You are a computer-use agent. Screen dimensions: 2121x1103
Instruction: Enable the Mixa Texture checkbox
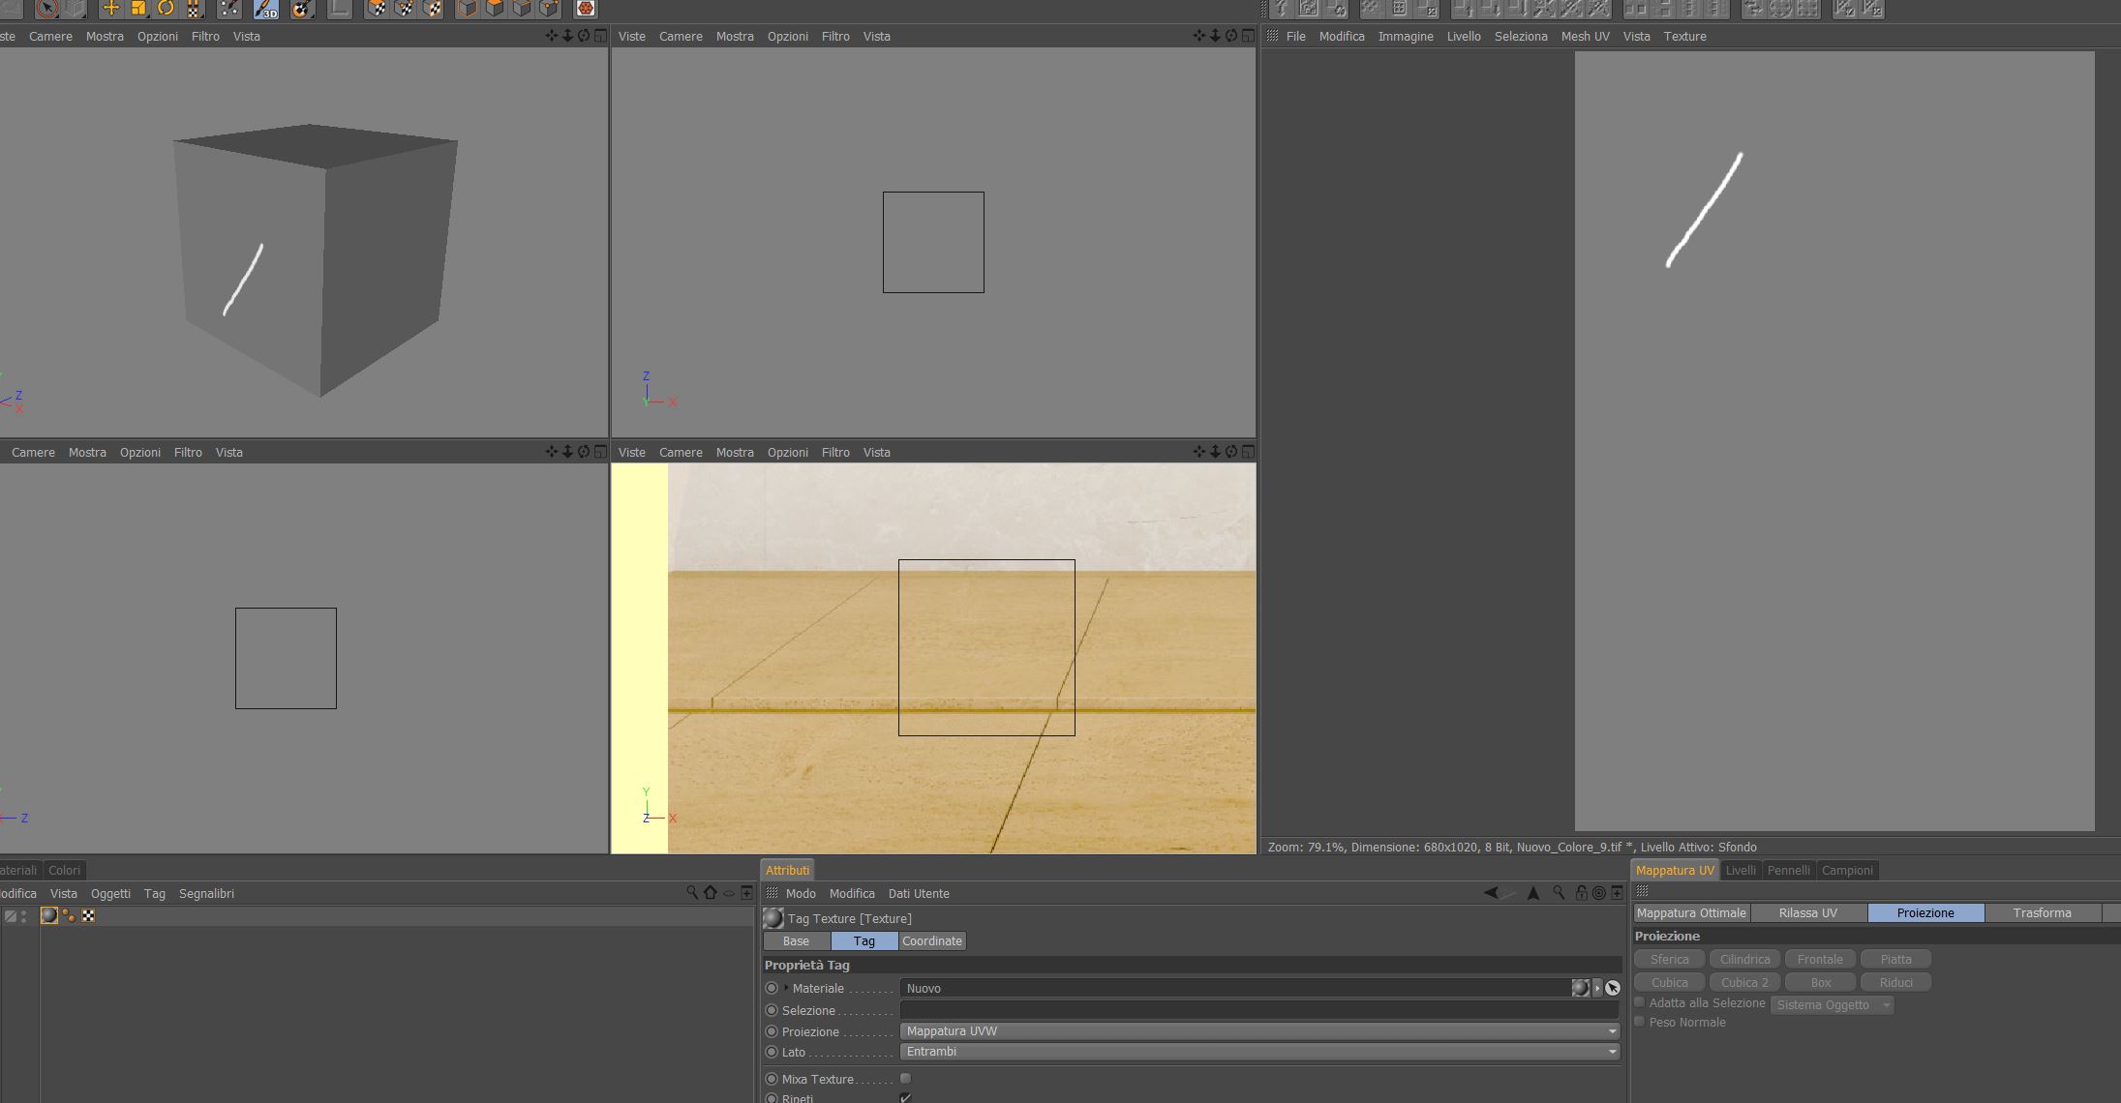[x=905, y=1079]
